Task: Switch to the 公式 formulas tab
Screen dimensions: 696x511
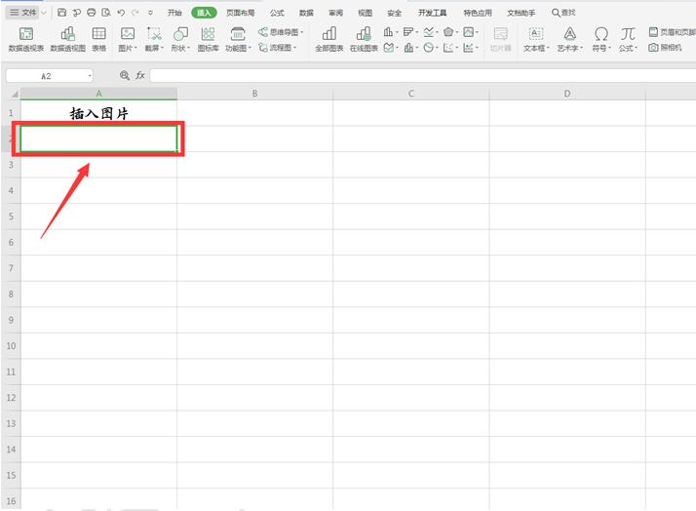Action: pos(277,13)
